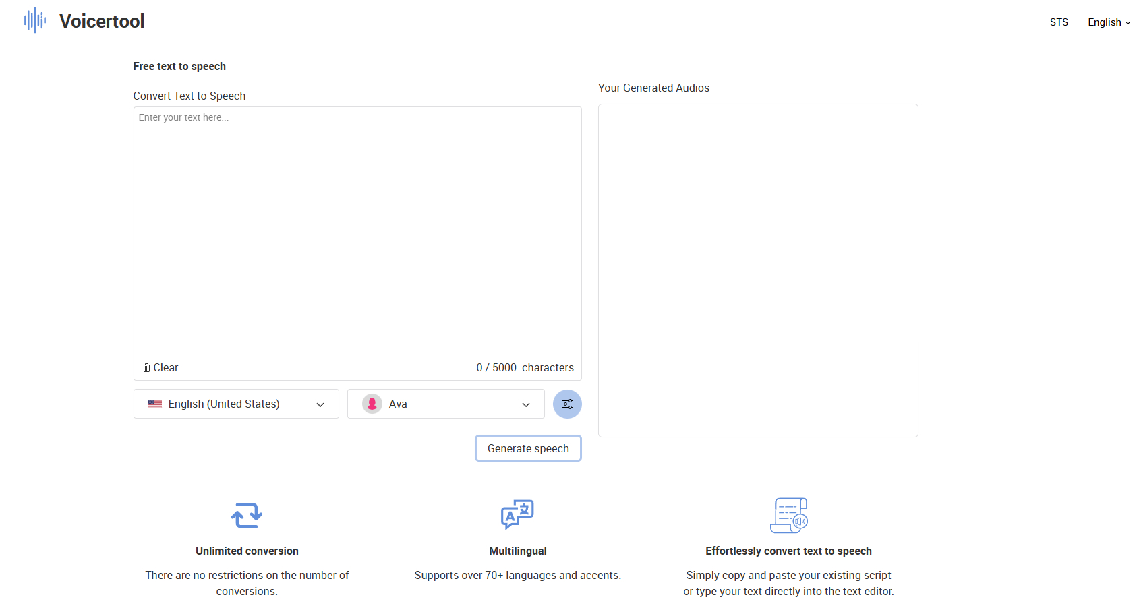Open the voice settings sliders icon

567,404
